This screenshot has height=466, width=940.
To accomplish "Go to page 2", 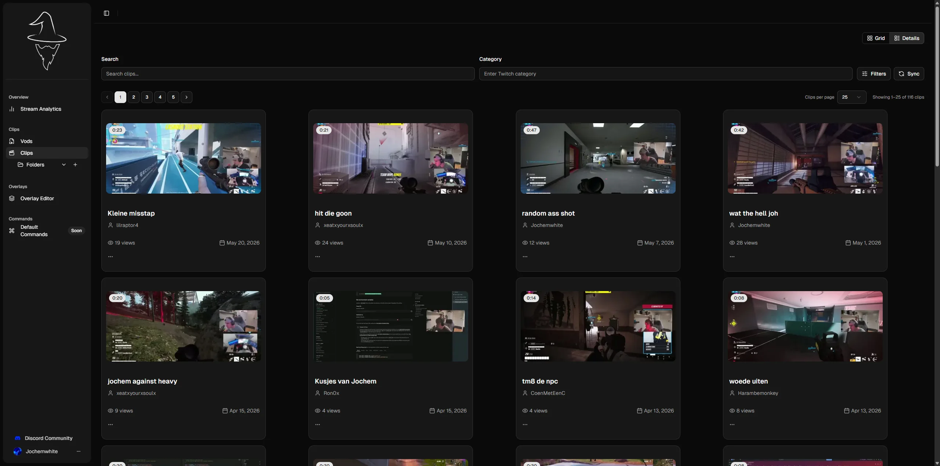I will (134, 97).
